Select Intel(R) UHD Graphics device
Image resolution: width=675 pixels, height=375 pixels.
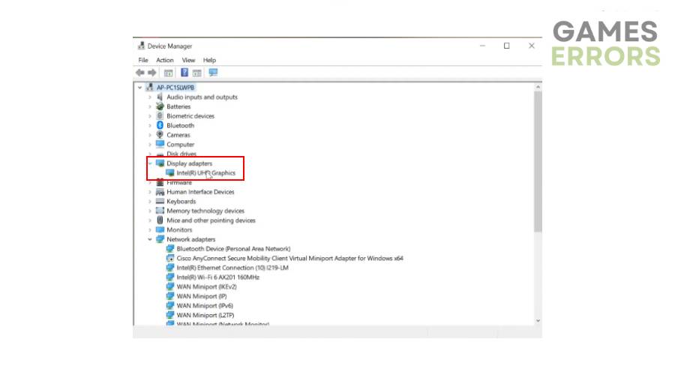click(x=205, y=173)
